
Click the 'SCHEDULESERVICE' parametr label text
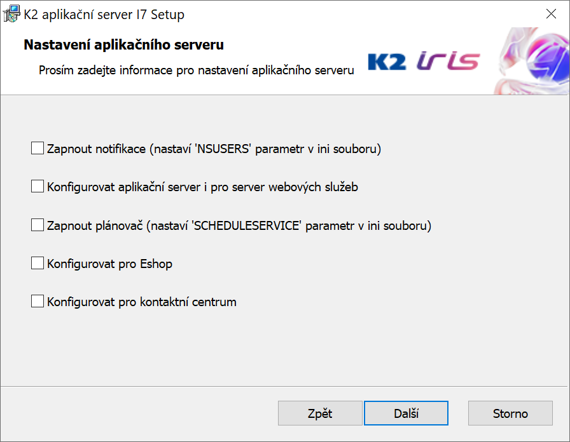click(x=274, y=225)
